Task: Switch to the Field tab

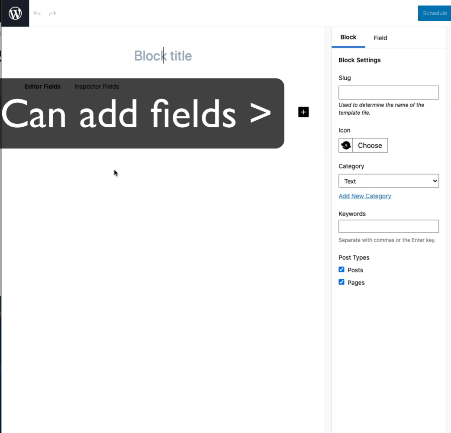Action: point(380,38)
